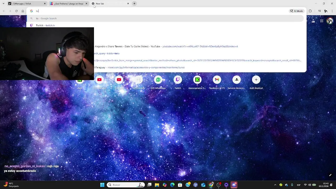Image resolution: width=336 pixels, height=189 pixels.
Task: Go to the browser home page
Action: pyautogui.click(x=23, y=11)
